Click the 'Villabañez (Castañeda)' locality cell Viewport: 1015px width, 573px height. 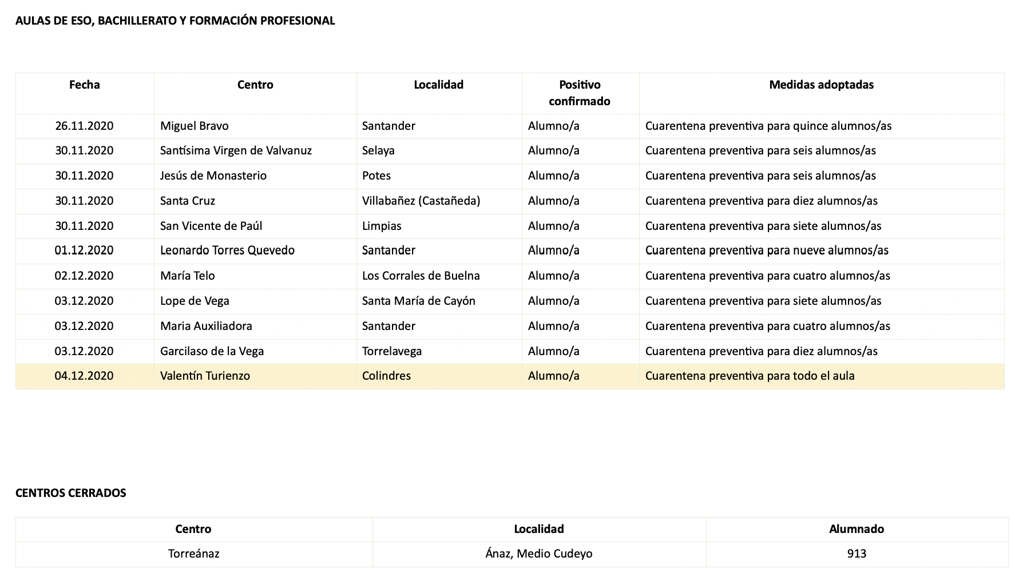point(421,201)
